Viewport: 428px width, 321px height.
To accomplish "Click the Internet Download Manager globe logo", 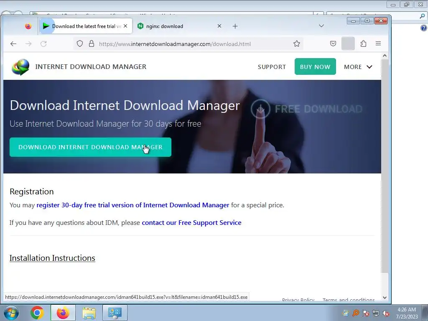I will click(x=20, y=67).
